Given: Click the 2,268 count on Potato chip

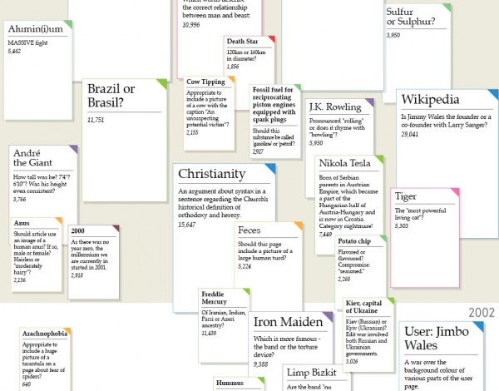Looking at the screenshot, I should point(344,280).
